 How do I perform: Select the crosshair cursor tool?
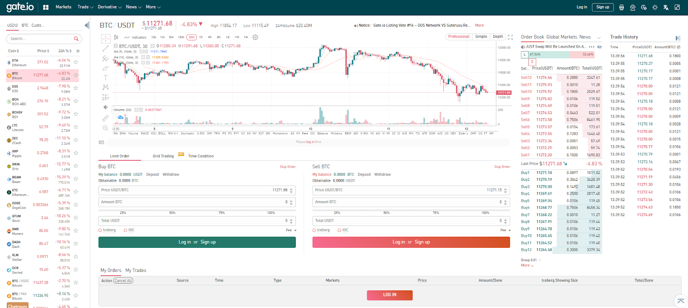[x=105, y=39]
